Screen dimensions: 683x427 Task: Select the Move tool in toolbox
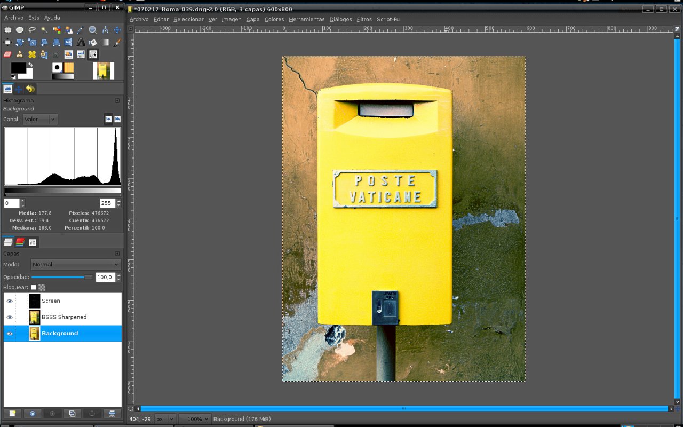click(x=117, y=30)
